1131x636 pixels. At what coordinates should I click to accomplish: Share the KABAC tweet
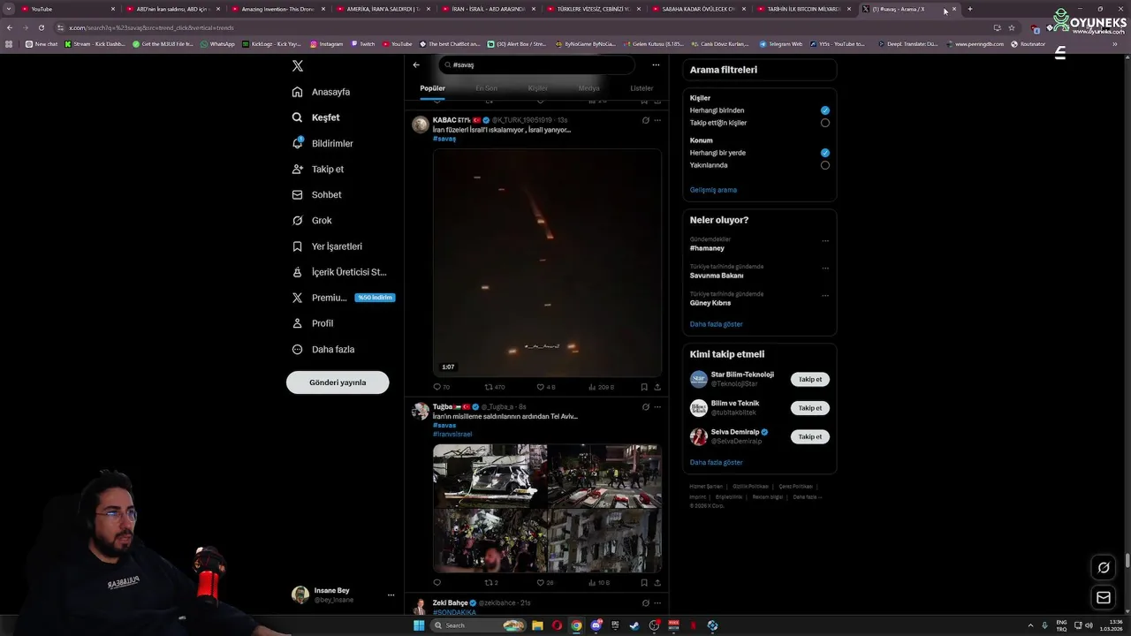click(x=657, y=387)
